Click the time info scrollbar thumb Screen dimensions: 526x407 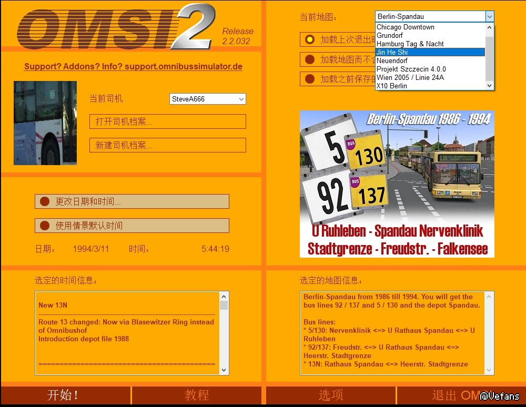point(224,305)
